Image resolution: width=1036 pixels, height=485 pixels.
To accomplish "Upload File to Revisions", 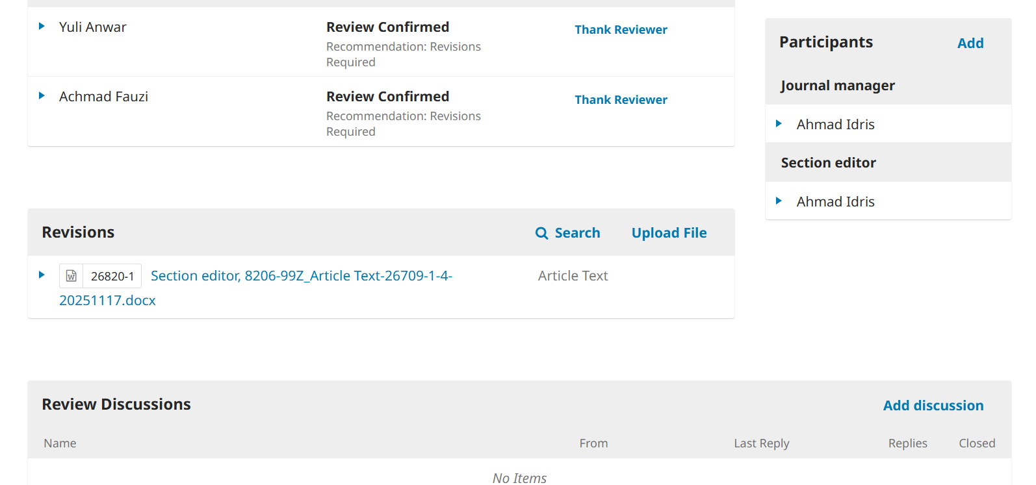I will click(x=669, y=233).
